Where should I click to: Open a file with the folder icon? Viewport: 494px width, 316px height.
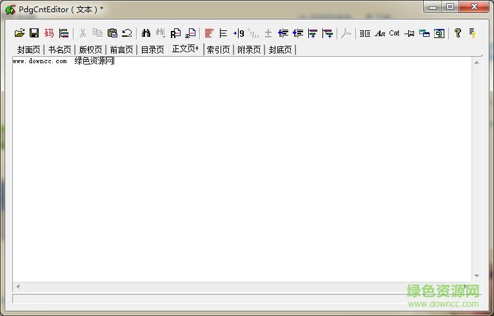coord(19,33)
